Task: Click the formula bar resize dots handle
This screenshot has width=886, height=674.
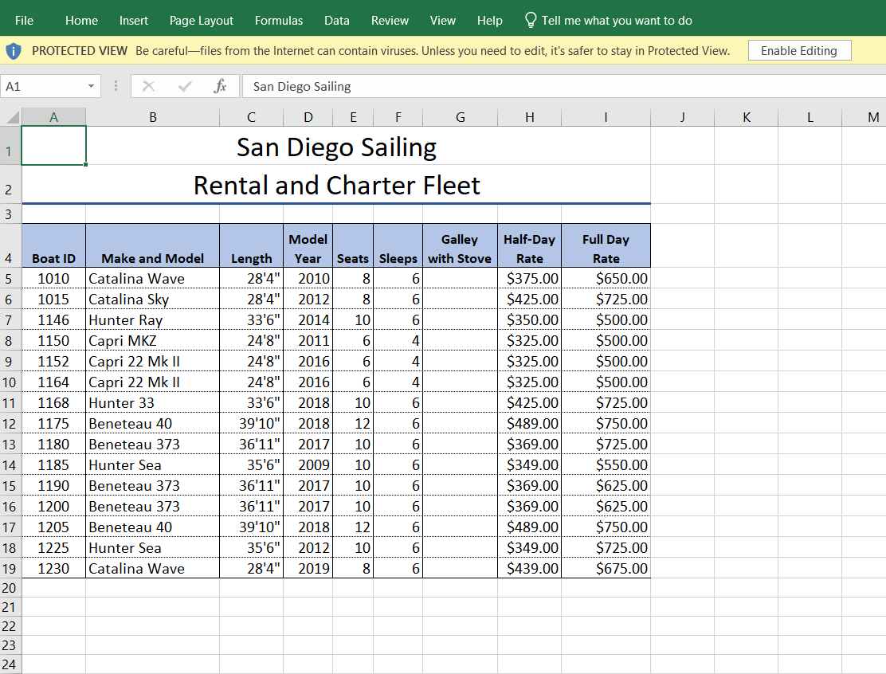Action: coord(116,86)
